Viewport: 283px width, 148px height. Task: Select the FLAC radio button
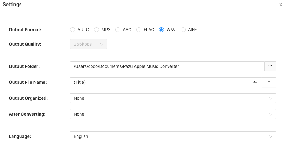[138, 30]
